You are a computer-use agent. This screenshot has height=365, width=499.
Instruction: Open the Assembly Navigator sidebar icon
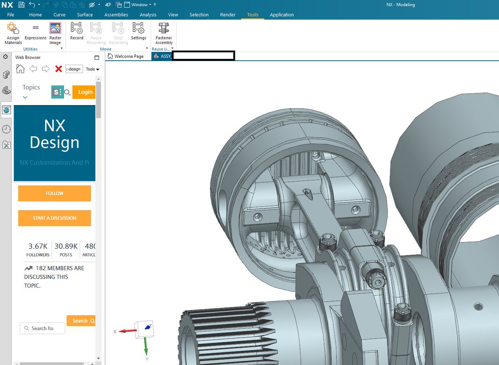coord(6,75)
